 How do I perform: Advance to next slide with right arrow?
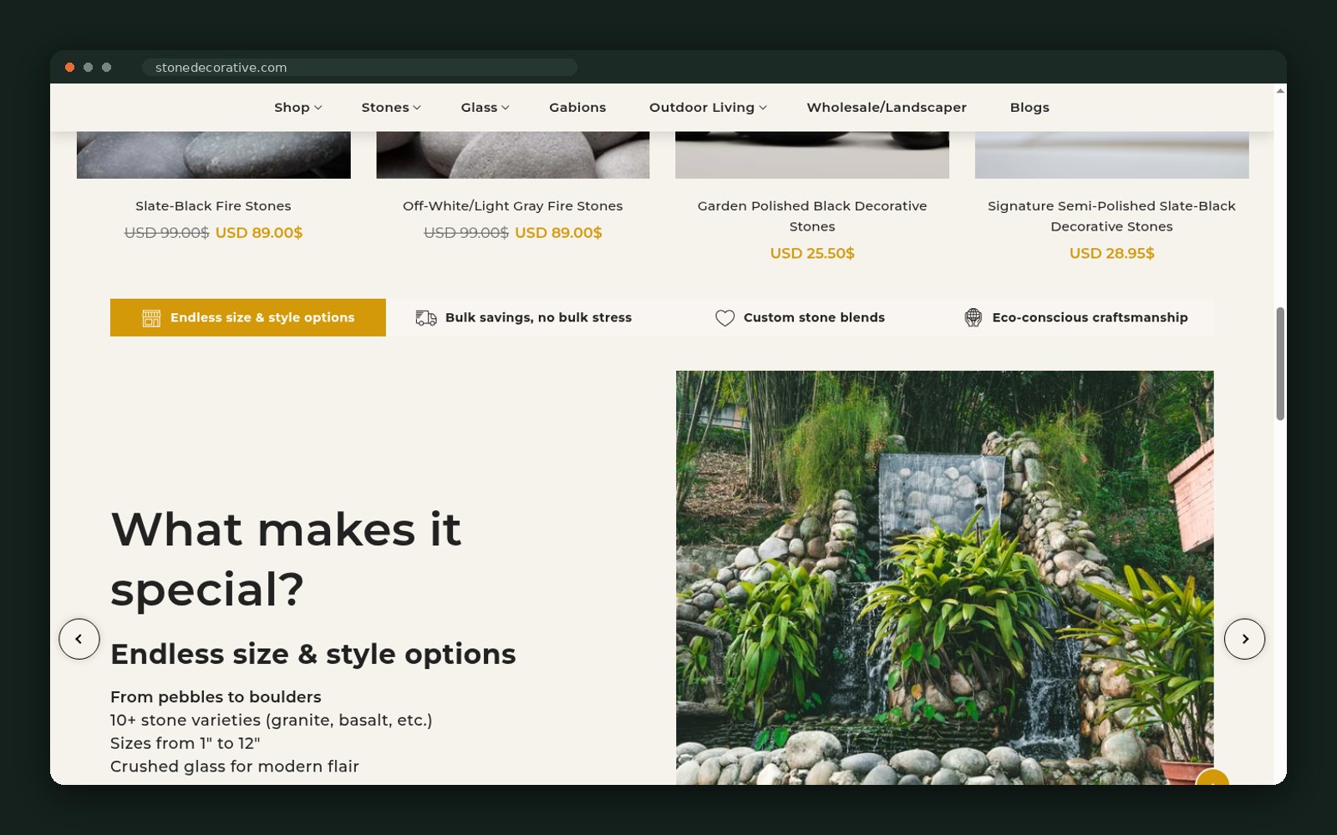pos(1244,639)
